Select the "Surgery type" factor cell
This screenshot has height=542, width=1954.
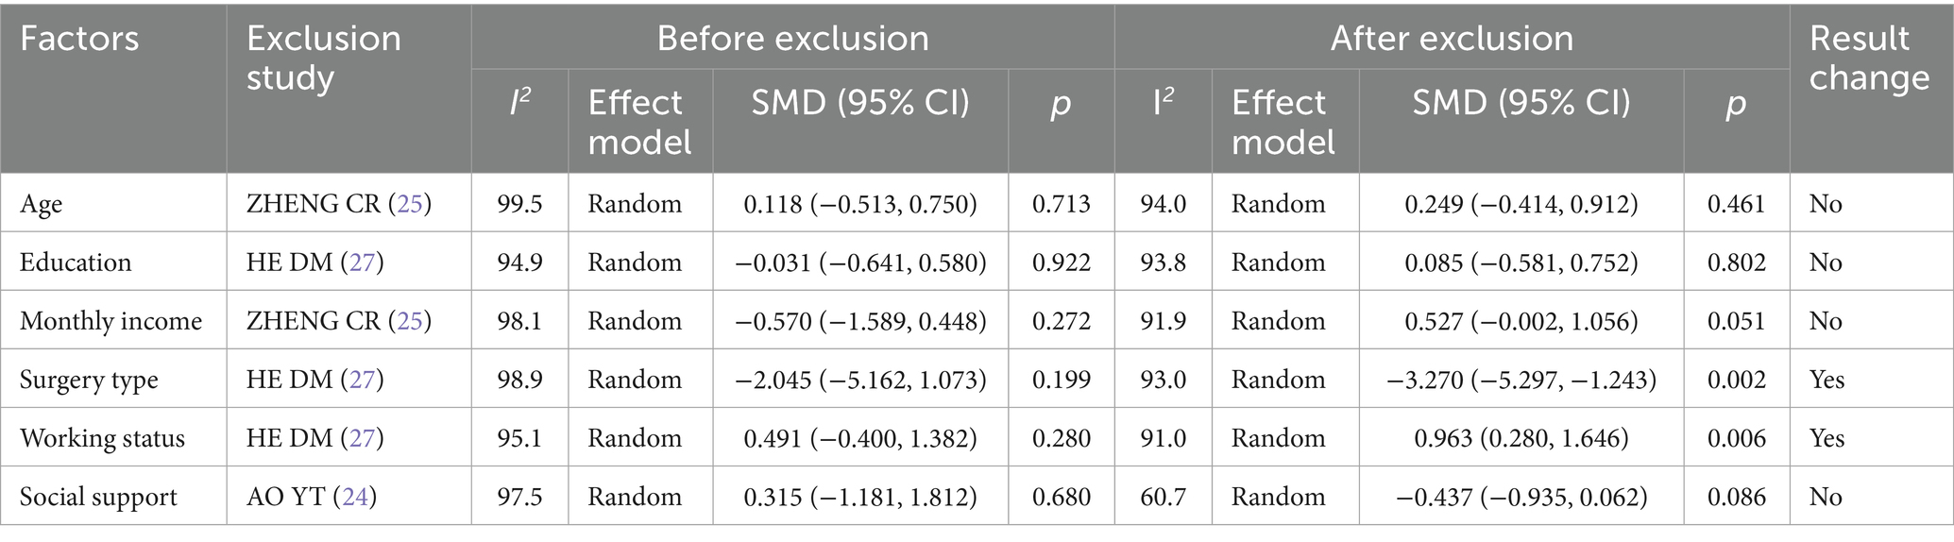[89, 380]
